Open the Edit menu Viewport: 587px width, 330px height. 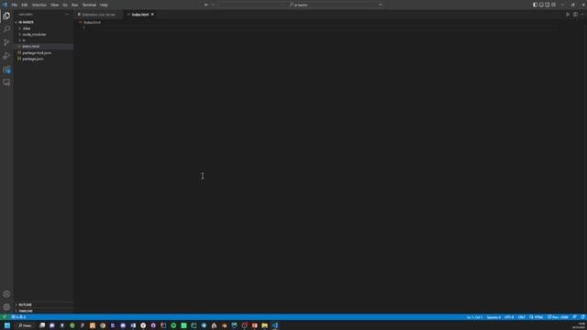tap(25, 5)
